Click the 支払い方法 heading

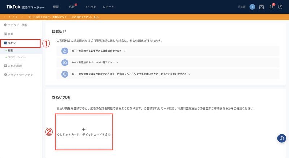point(61,98)
